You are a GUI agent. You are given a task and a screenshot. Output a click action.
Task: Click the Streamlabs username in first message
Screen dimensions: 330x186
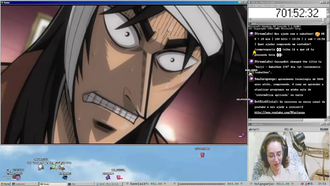pos(263,34)
